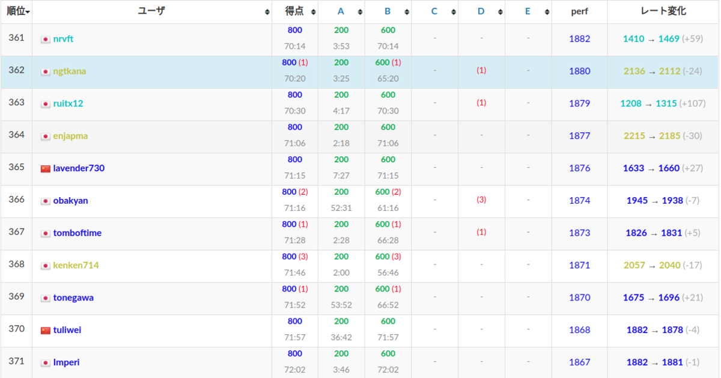Image resolution: width=721 pixels, height=378 pixels.
Task: Open user obakyan's profile
Action: coord(70,201)
